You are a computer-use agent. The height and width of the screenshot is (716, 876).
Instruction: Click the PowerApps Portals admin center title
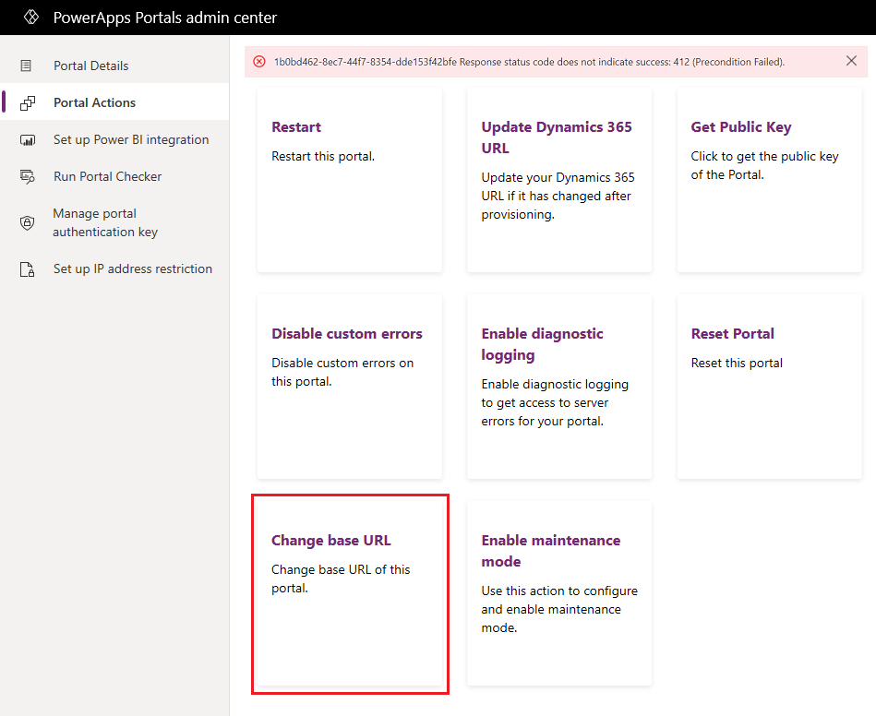click(165, 18)
